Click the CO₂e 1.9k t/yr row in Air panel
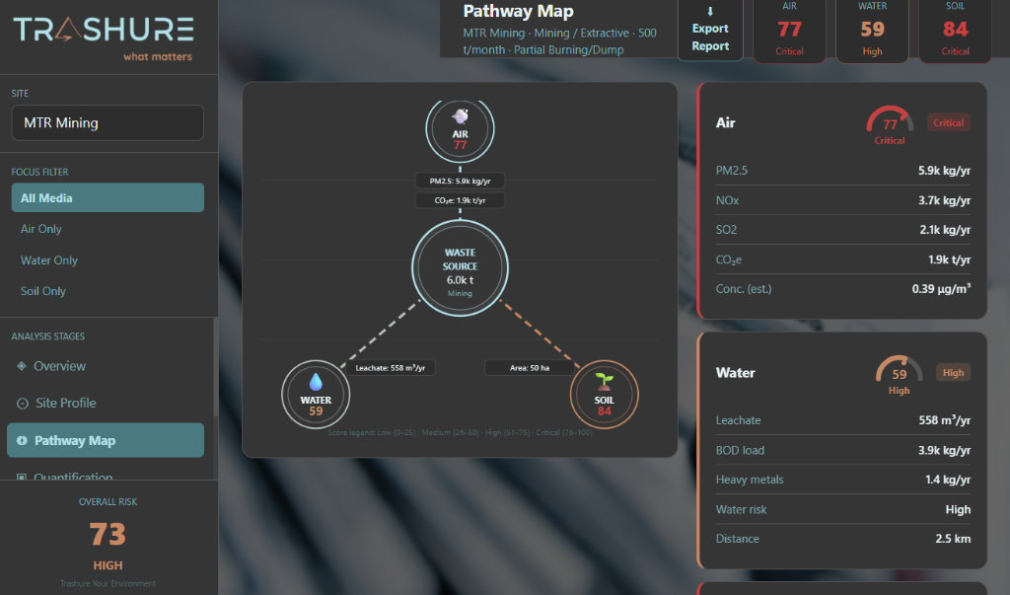Viewport: 1010px width, 595px height. [842, 260]
